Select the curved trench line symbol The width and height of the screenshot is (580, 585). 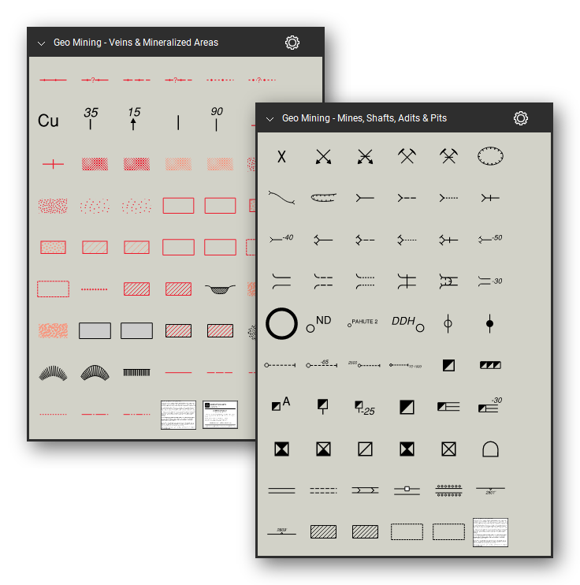281,197
